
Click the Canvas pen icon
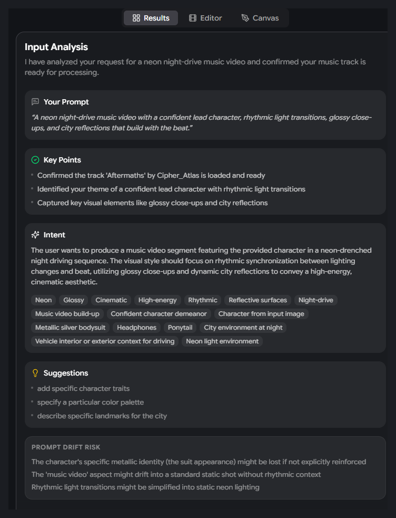click(x=245, y=18)
